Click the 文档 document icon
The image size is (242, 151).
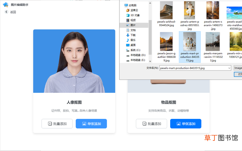128,30
